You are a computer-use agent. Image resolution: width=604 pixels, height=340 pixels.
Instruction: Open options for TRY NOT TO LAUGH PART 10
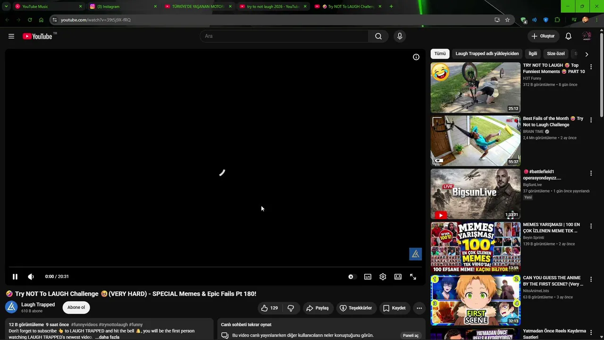pyautogui.click(x=591, y=67)
